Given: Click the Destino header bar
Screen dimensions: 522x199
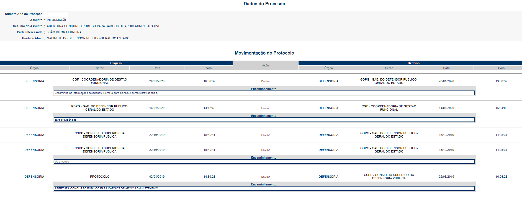Looking at the screenshot, I should pos(413,63).
